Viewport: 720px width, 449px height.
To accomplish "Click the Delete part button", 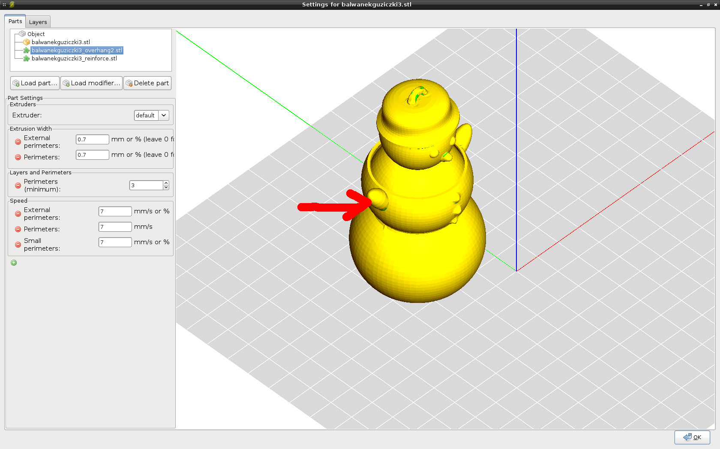I will pyautogui.click(x=147, y=83).
